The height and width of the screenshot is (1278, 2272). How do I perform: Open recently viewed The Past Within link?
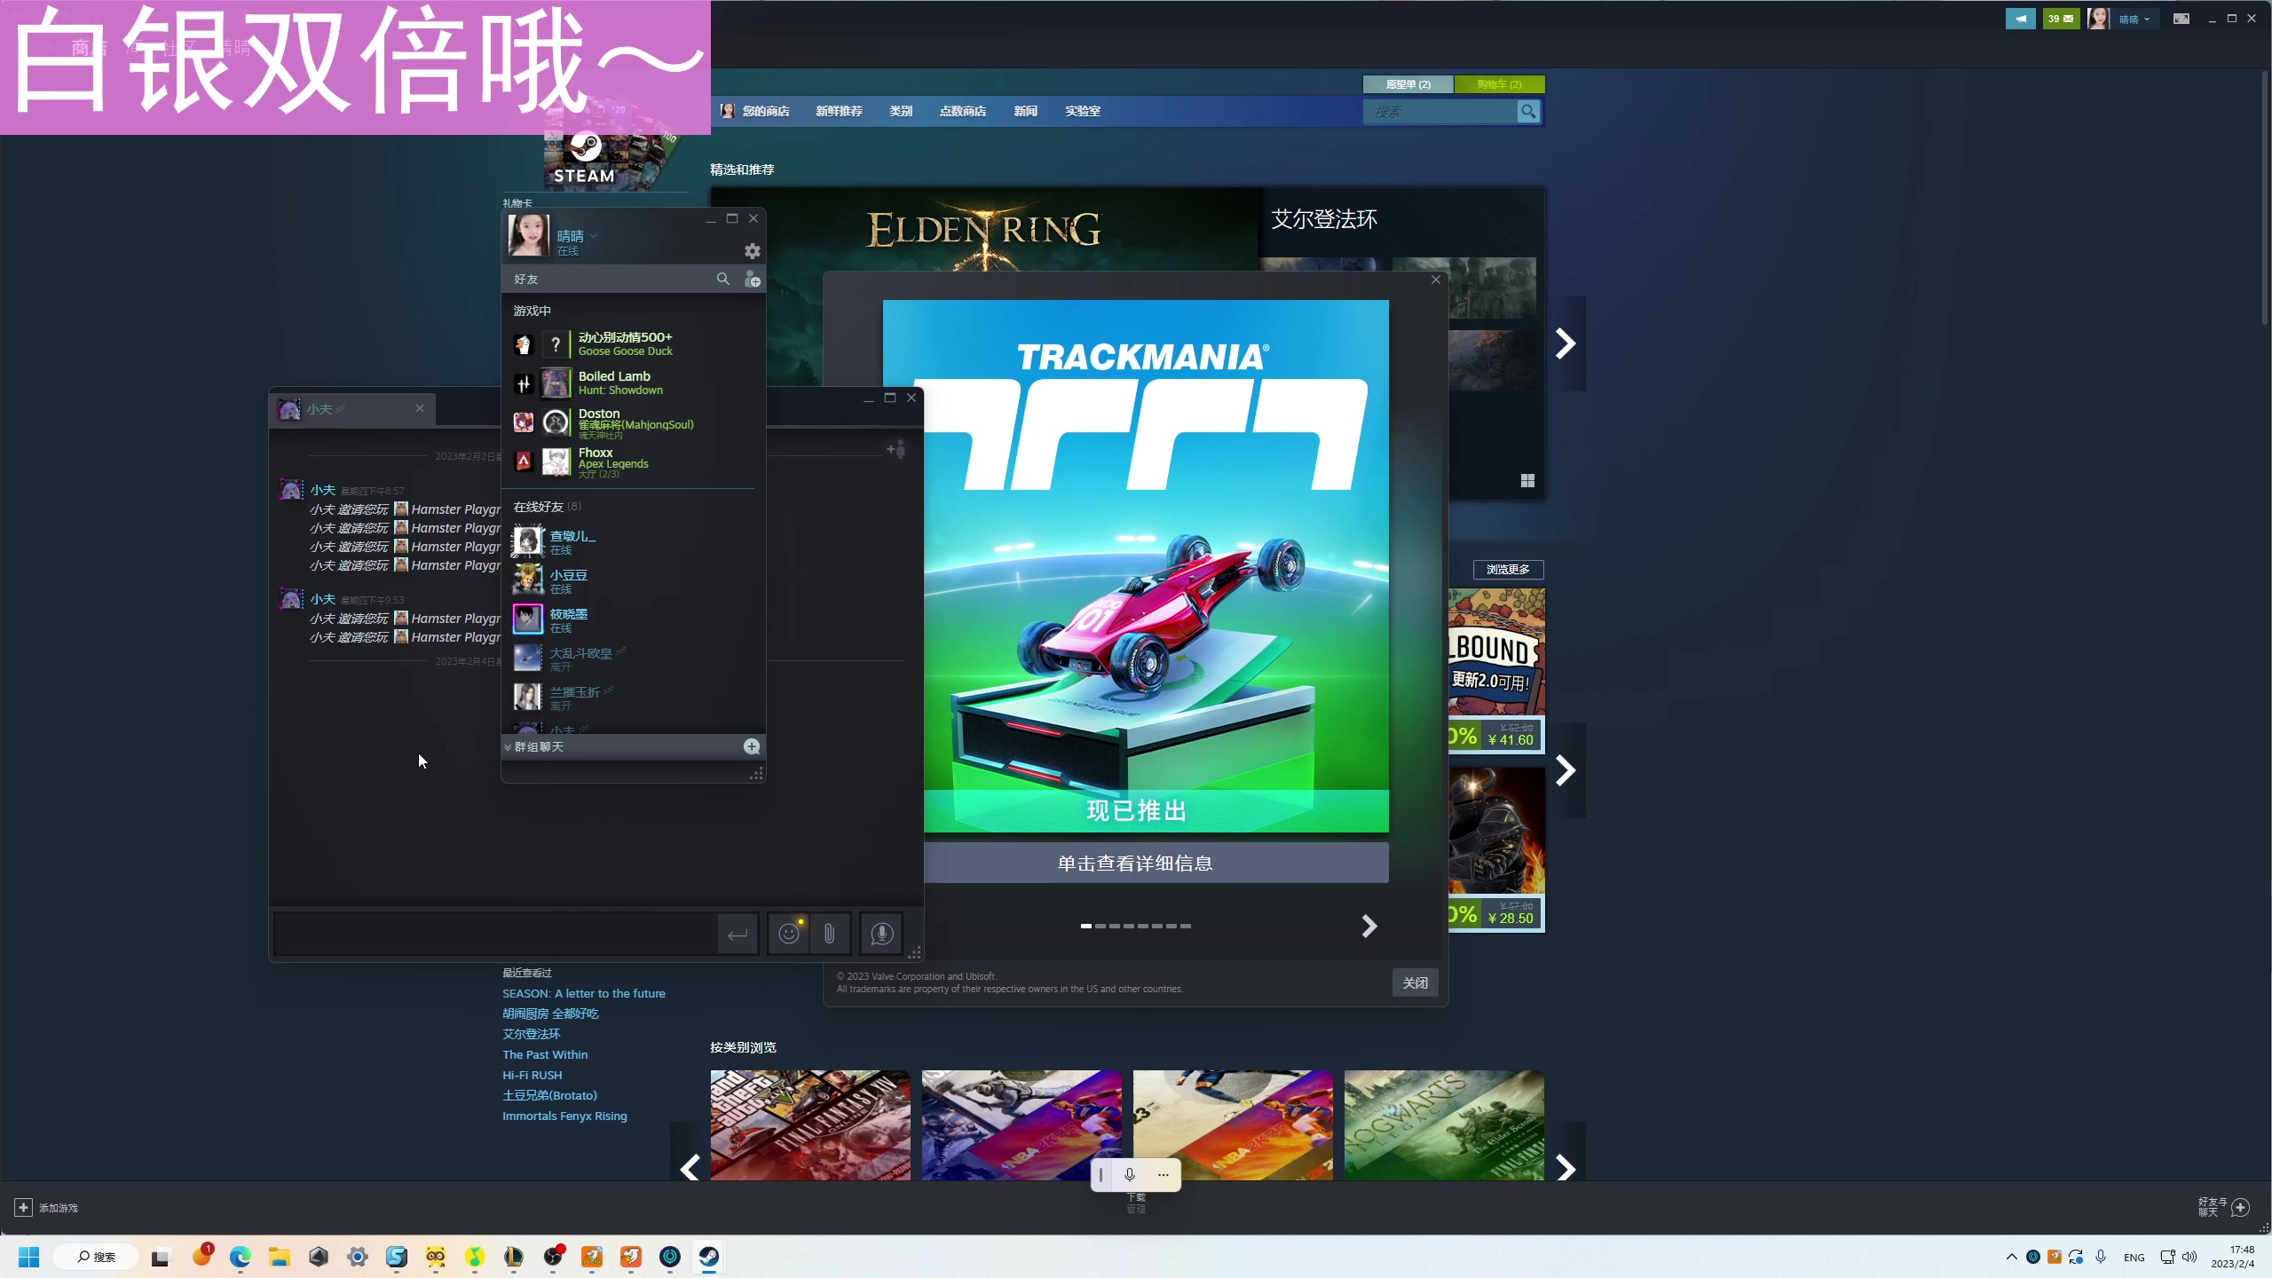pos(545,1054)
